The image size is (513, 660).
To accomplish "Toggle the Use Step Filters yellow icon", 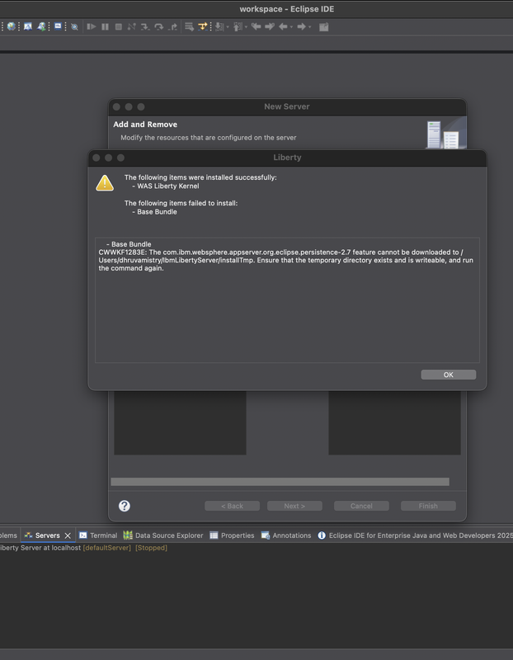I will (x=203, y=27).
